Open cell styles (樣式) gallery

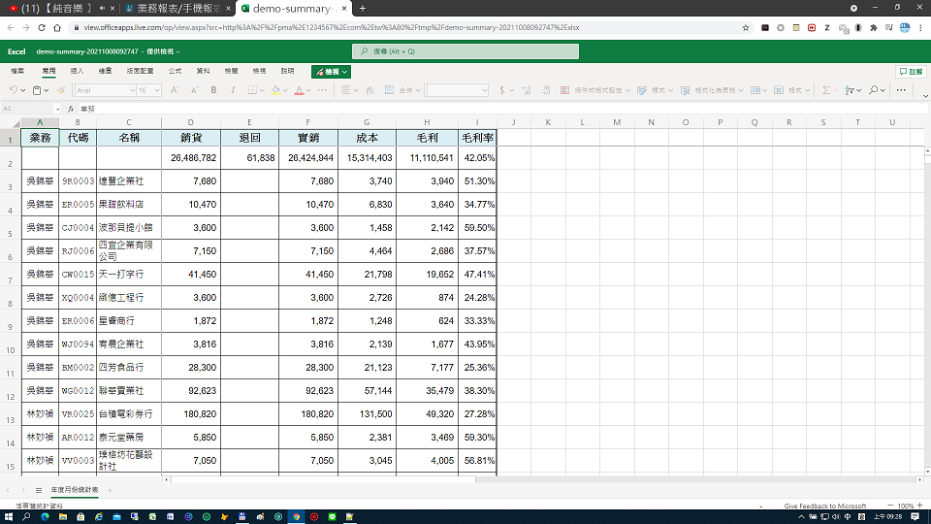tap(655, 90)
